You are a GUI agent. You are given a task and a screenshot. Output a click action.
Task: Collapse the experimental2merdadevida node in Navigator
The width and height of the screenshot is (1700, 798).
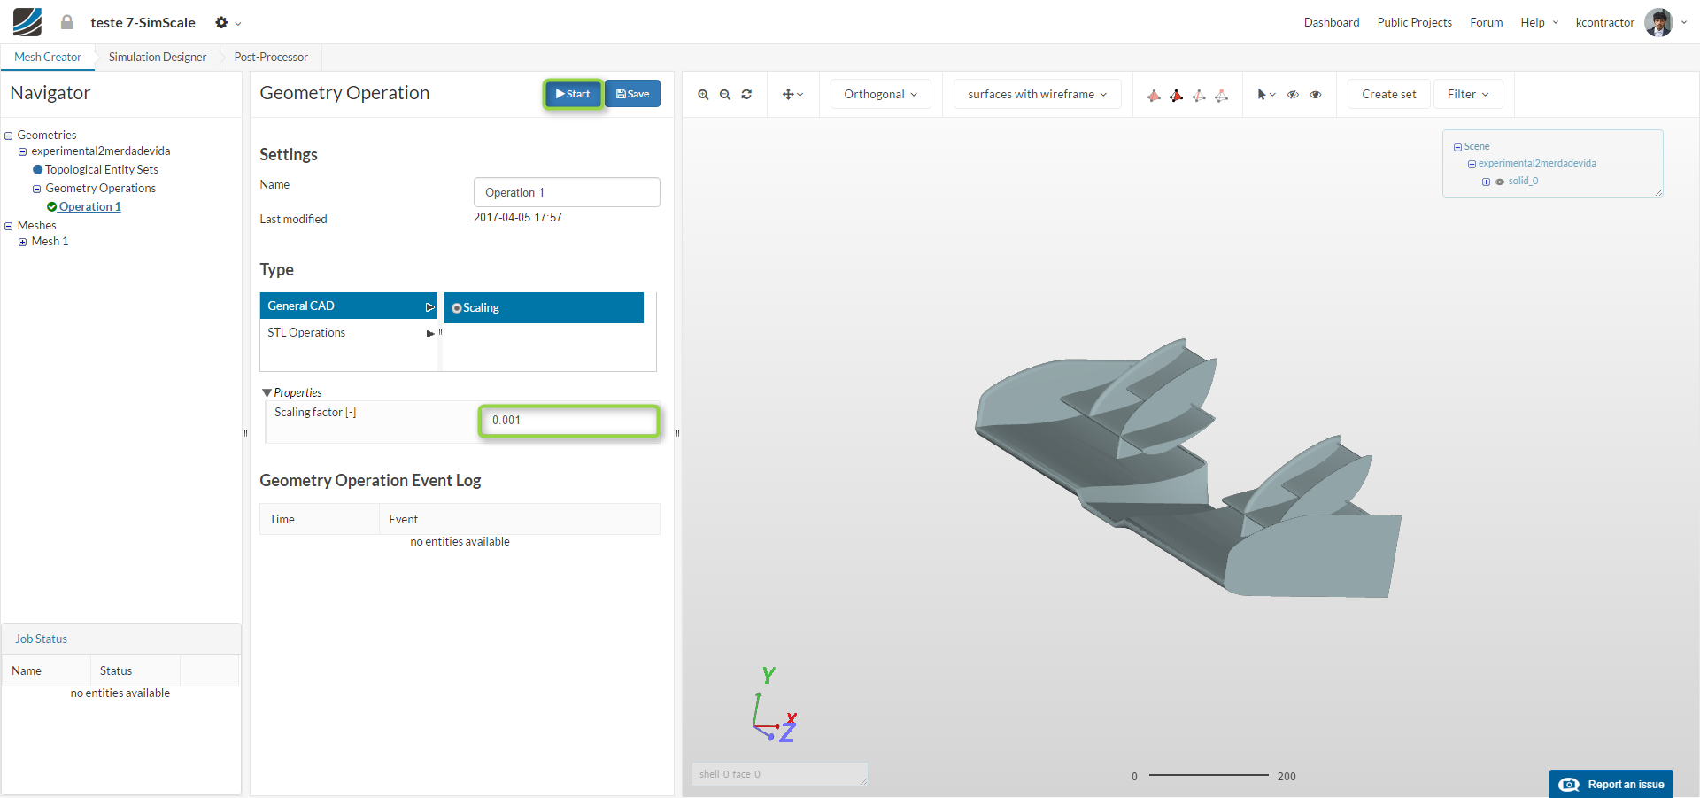pos(23,152)
